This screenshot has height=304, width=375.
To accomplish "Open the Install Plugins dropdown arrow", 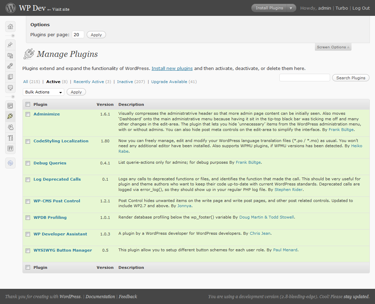I will click(291, 8).
